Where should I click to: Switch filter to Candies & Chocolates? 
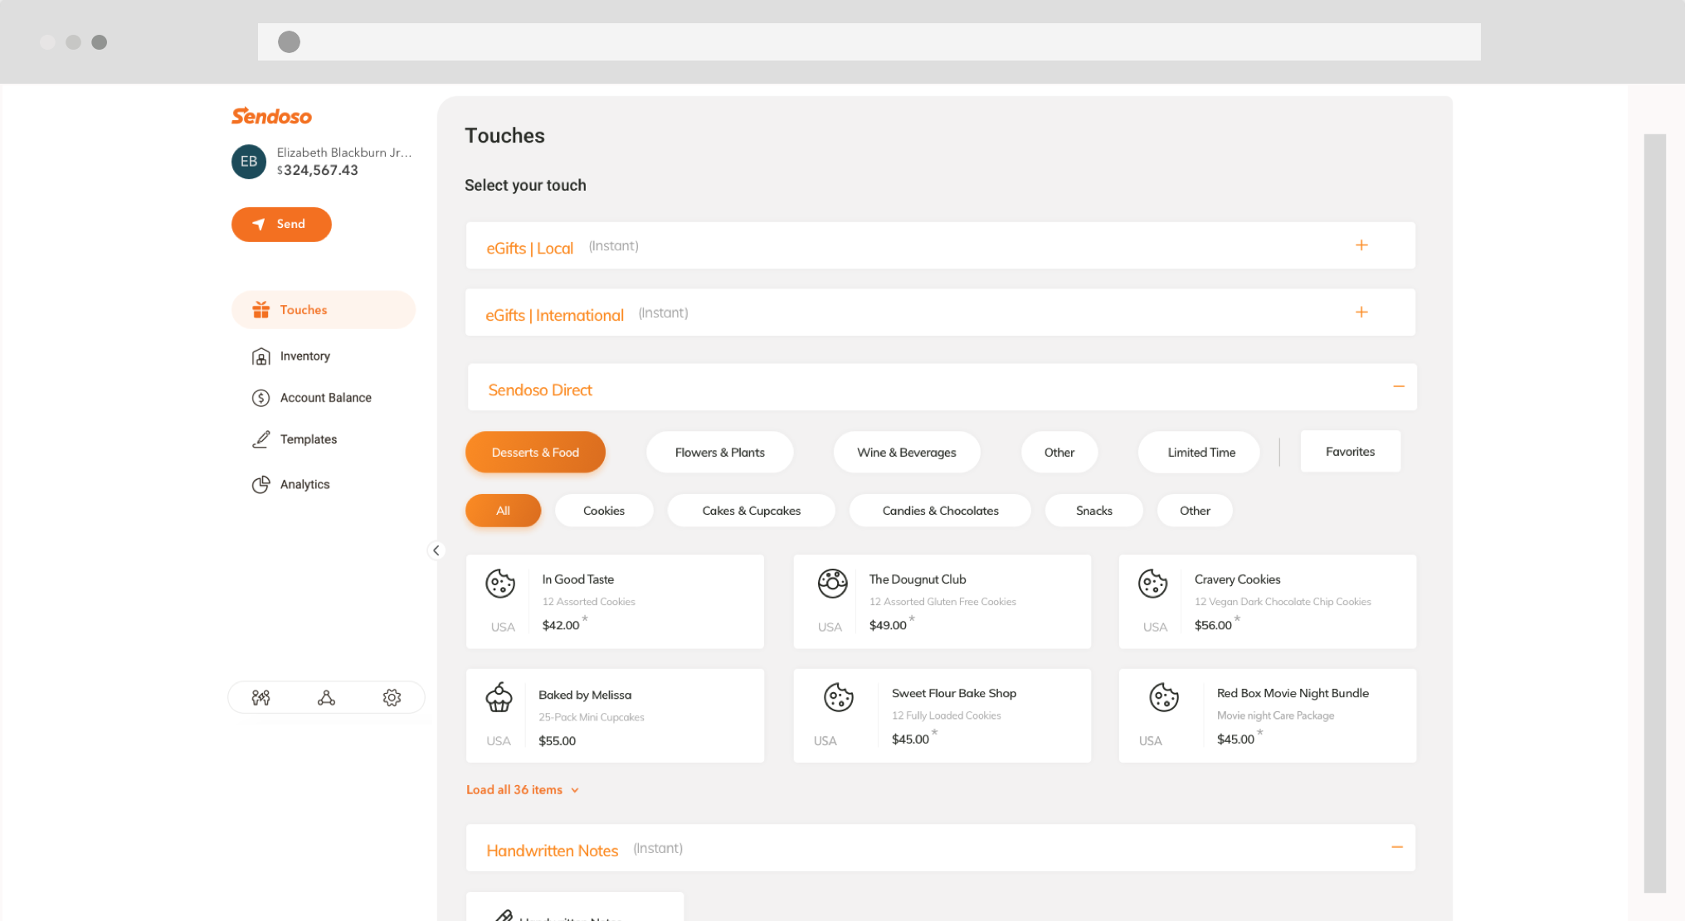[x=940, y=510]
